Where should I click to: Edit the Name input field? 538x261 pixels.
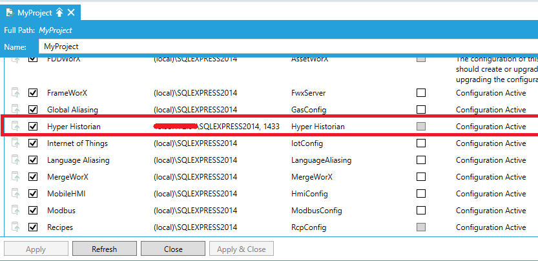coord(288,47)
